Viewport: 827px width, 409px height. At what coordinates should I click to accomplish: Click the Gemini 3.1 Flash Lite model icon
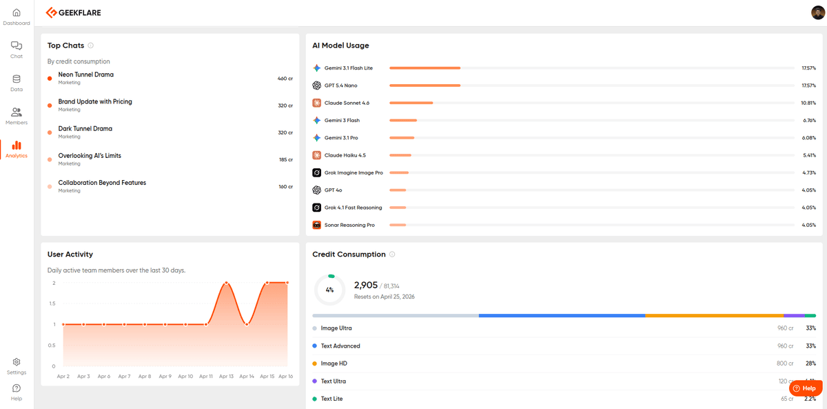[x=316, y=68]
